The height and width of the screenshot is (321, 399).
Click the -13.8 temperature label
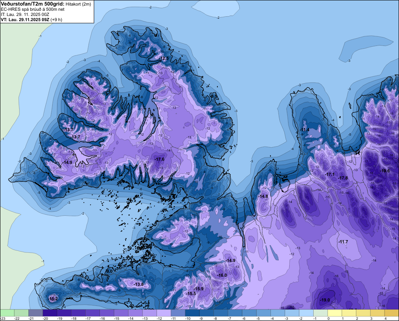[x=139, y=284]
